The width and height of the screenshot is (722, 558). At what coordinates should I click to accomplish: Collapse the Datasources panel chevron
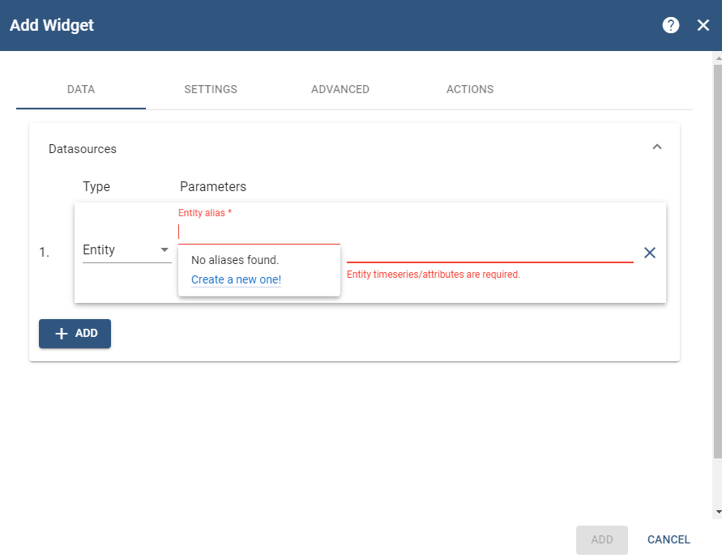point(657,147)
